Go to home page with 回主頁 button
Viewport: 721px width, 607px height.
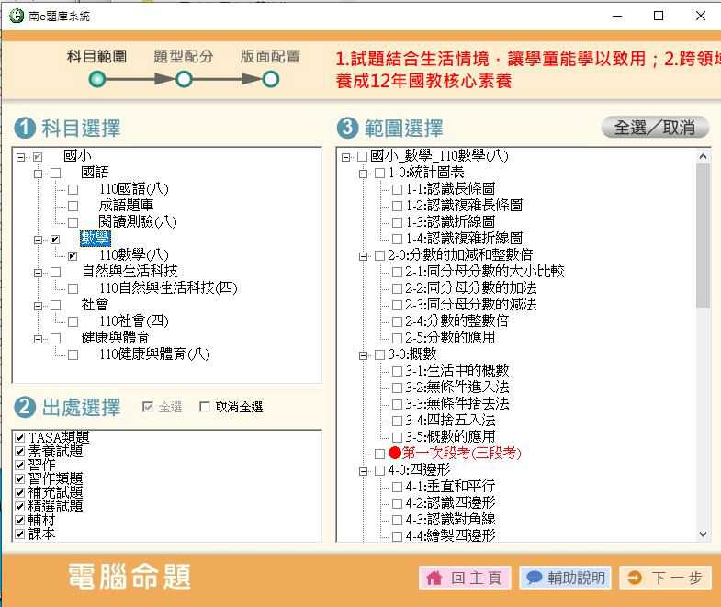pyautogui.click(x=465, y=578)
